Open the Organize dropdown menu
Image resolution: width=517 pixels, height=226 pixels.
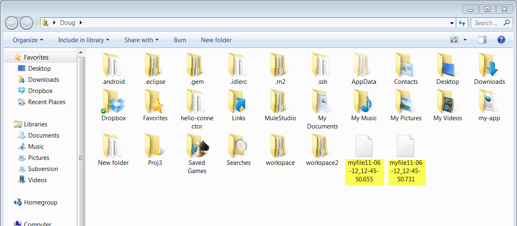coord(28,40)
